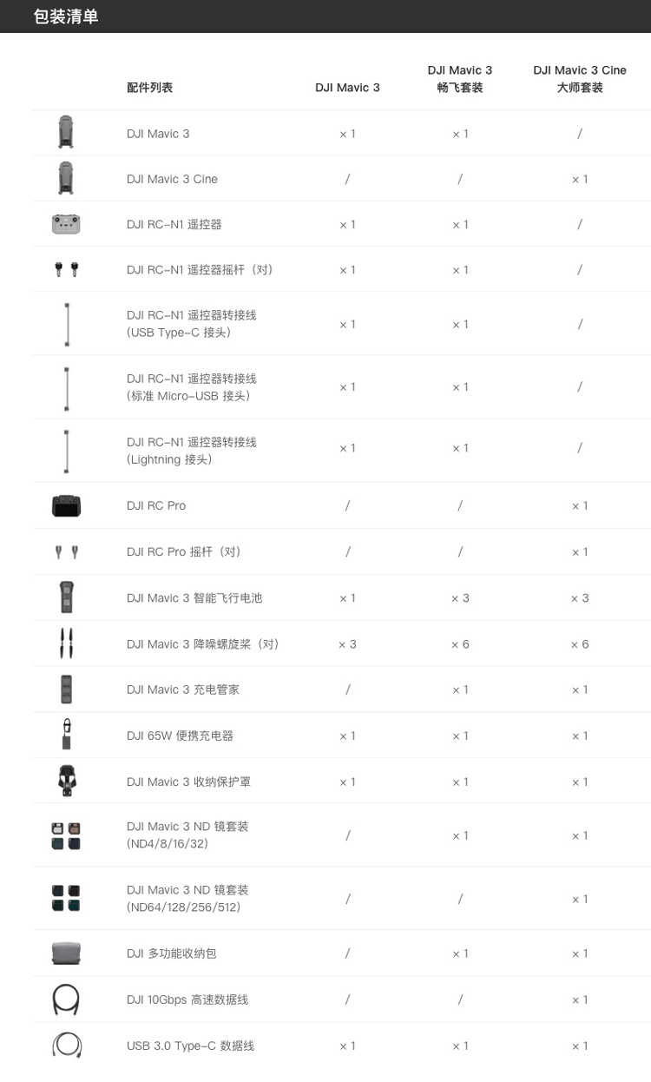Viewport: 651px width, 1082px height.
Task: Select the DJI RC-N1 remote controller icon
Action: (66, 224)
